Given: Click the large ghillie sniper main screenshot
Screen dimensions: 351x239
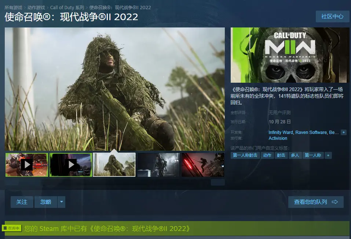Looking at the screenshot, I should pyautogui.click(x=114, y=89).
